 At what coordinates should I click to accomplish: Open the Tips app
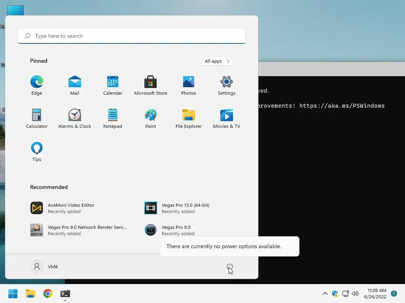[x=37, y=152]
